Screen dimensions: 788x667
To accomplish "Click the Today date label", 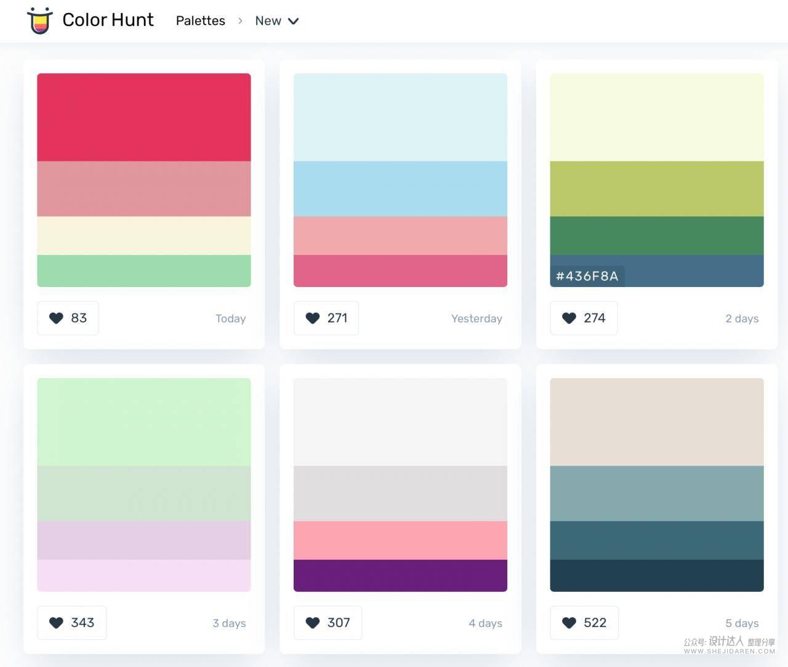I will click(231, 318).
